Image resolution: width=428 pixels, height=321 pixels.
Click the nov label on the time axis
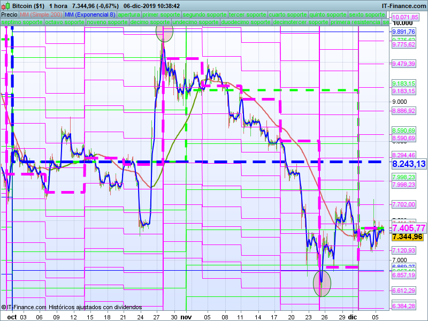coord(186,317)
